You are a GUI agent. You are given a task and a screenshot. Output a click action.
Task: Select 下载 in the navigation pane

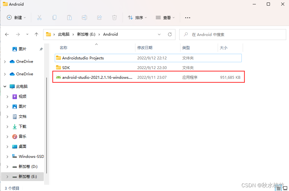point(23,127)
